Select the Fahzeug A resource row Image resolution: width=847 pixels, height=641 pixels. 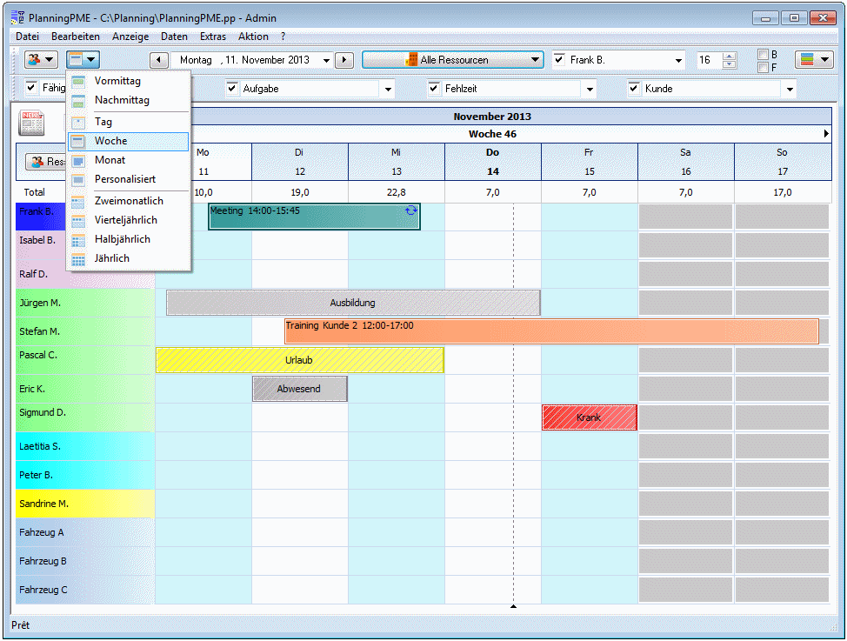tap(85, 532)
